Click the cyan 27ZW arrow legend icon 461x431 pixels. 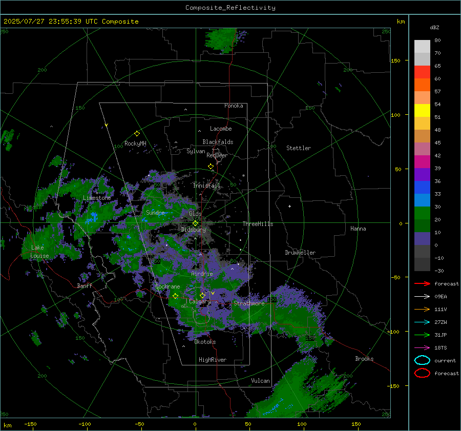(x=422, y=322)
